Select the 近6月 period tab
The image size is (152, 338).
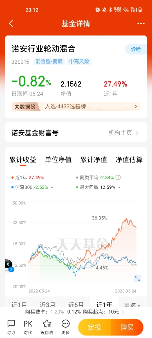click(76, 305)
